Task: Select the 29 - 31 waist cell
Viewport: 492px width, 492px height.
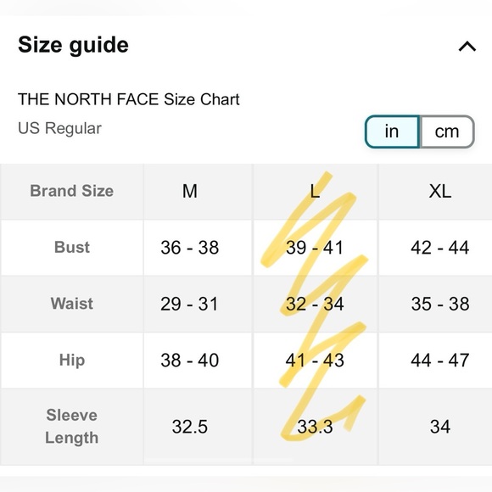Action: [189, 304]
